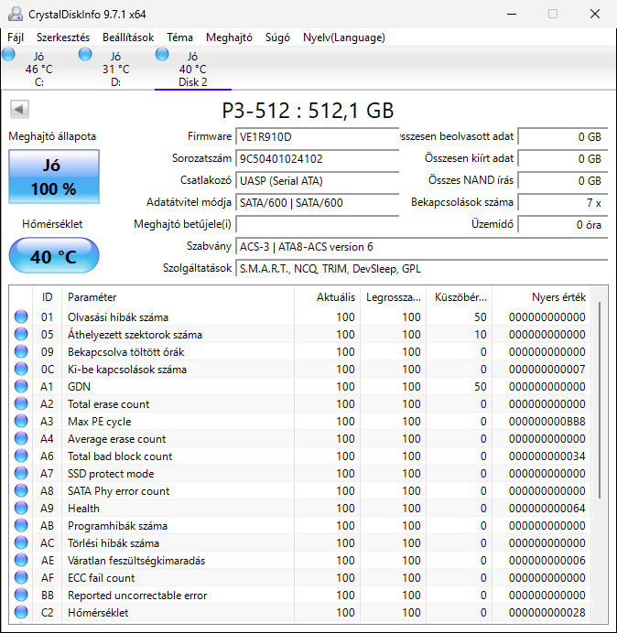617x633 pixels.
Task: Click raw value 000000000BB8
Action: (547, 422)
